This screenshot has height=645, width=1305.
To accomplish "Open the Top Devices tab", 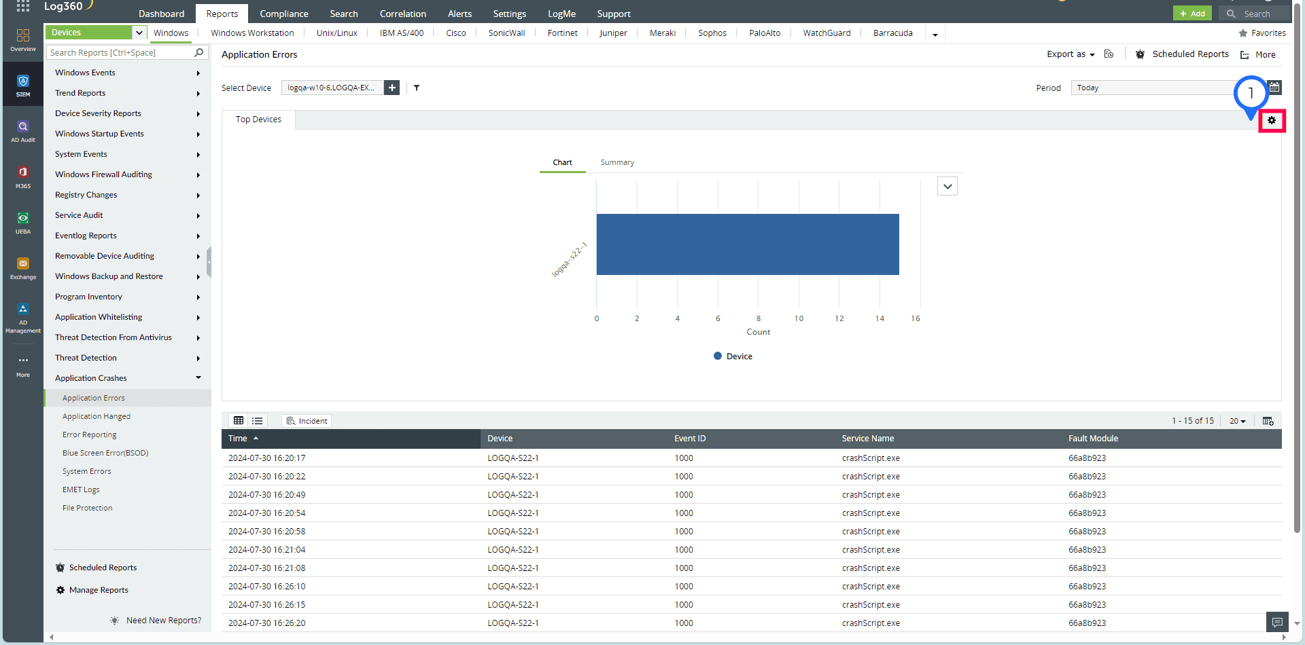I will pos(258,119).
